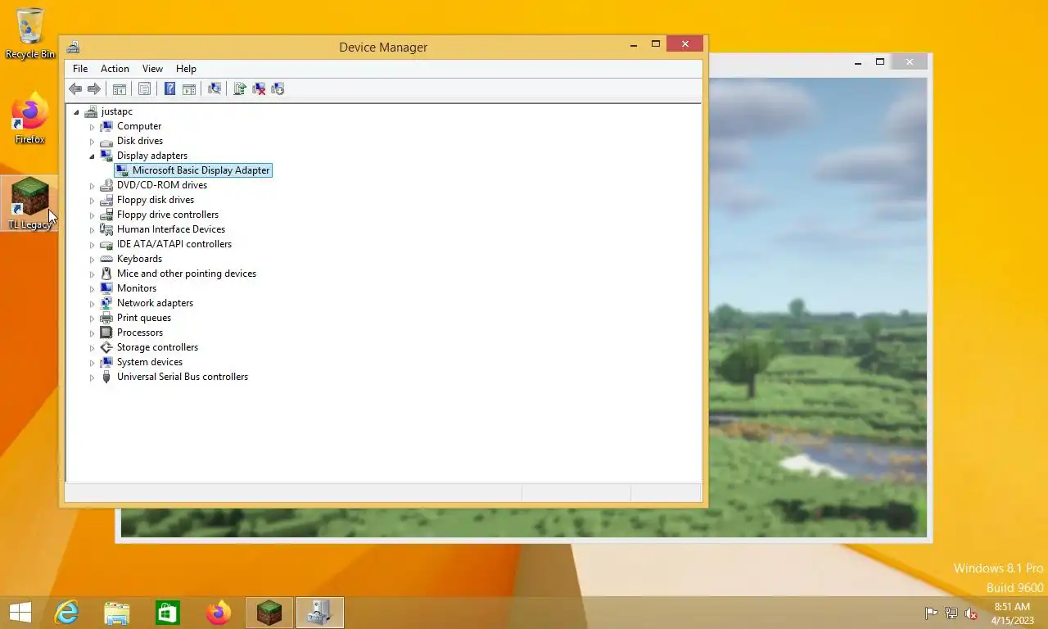The image size is (1048, 629).
Task: Click the Device Manager title bar icon
Action: [74, 47]
